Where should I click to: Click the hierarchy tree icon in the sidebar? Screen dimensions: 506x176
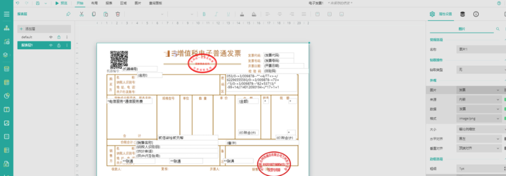(x=6, y=28)
